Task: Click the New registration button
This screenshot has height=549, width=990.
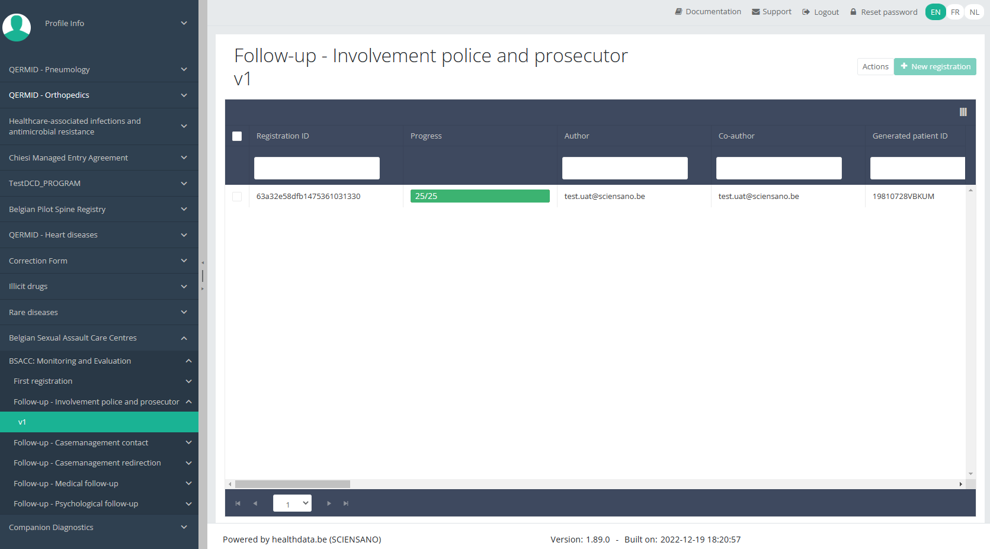Action: [x=935, y=67]
